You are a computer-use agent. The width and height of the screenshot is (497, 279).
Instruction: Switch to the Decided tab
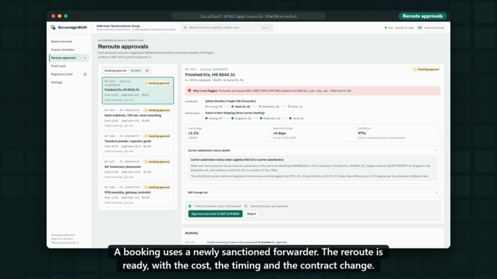point(136,71)
